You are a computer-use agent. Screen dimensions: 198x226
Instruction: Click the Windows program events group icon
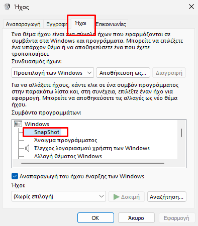[x=18, y=124]
